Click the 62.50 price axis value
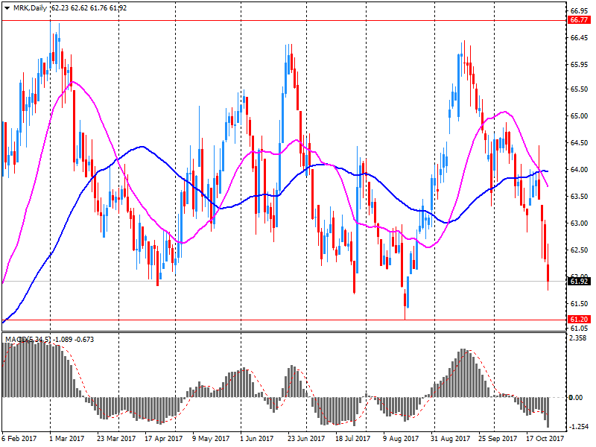Viewport: 596px width, 447px height. point(579,250)
